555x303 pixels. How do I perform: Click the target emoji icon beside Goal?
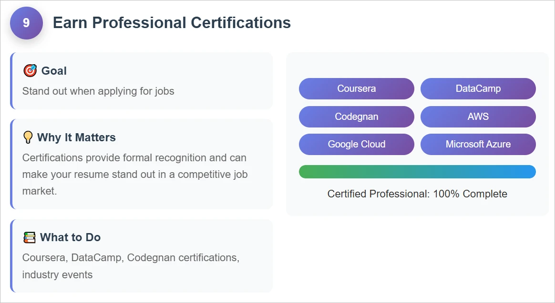pos(30,70)
